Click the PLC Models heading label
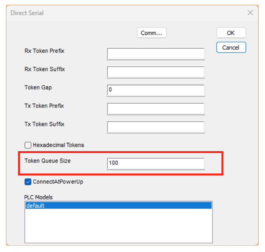Image resolution: width=265 pixels, height=252 pixels. [x=38, y=197]
